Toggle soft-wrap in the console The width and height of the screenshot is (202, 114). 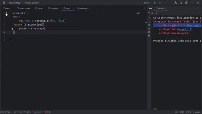click(x=149, y=25)
